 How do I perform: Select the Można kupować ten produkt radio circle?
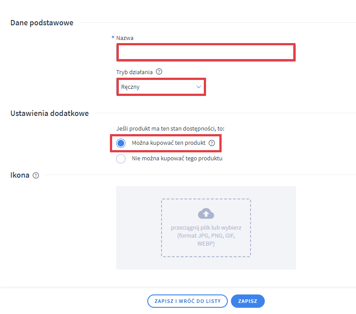coord(121,143)
